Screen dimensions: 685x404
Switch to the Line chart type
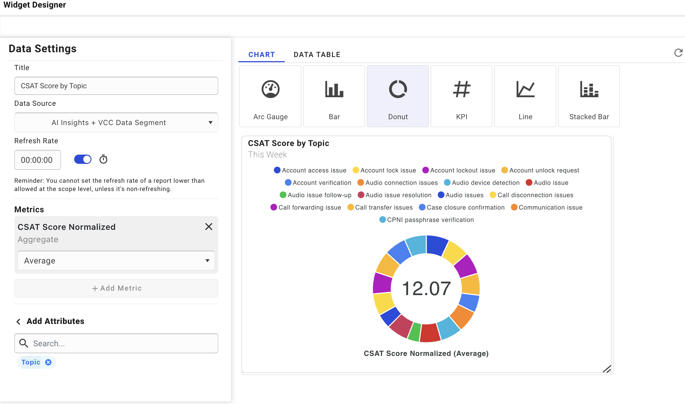(525, 97)
